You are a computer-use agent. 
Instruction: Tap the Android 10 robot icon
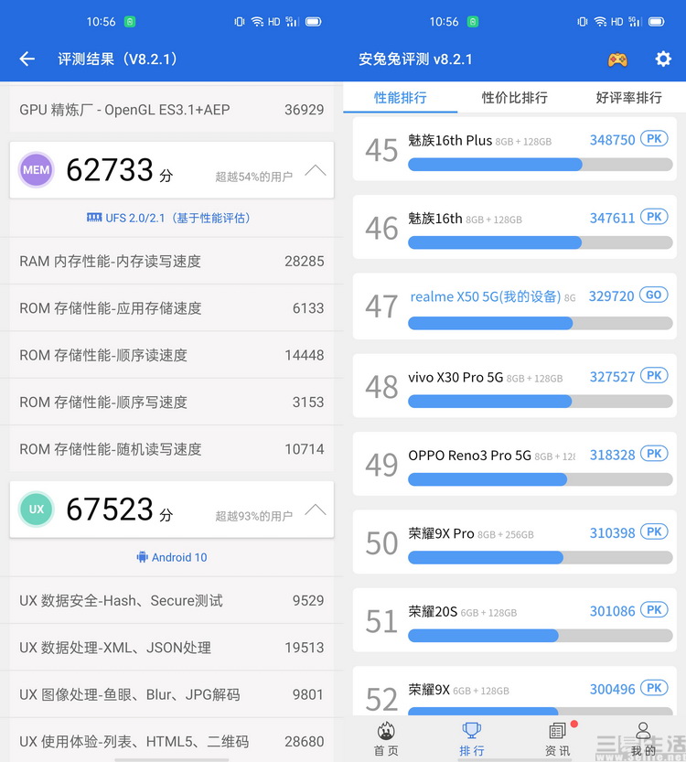pos(142,557)
